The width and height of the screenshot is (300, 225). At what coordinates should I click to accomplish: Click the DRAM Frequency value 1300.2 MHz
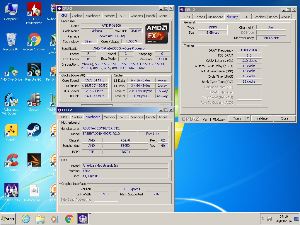click(x=249, y=50)
